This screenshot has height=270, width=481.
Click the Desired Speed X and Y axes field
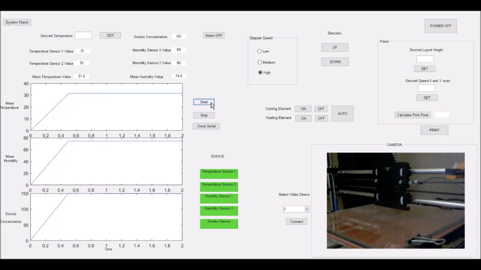point(427,88)
